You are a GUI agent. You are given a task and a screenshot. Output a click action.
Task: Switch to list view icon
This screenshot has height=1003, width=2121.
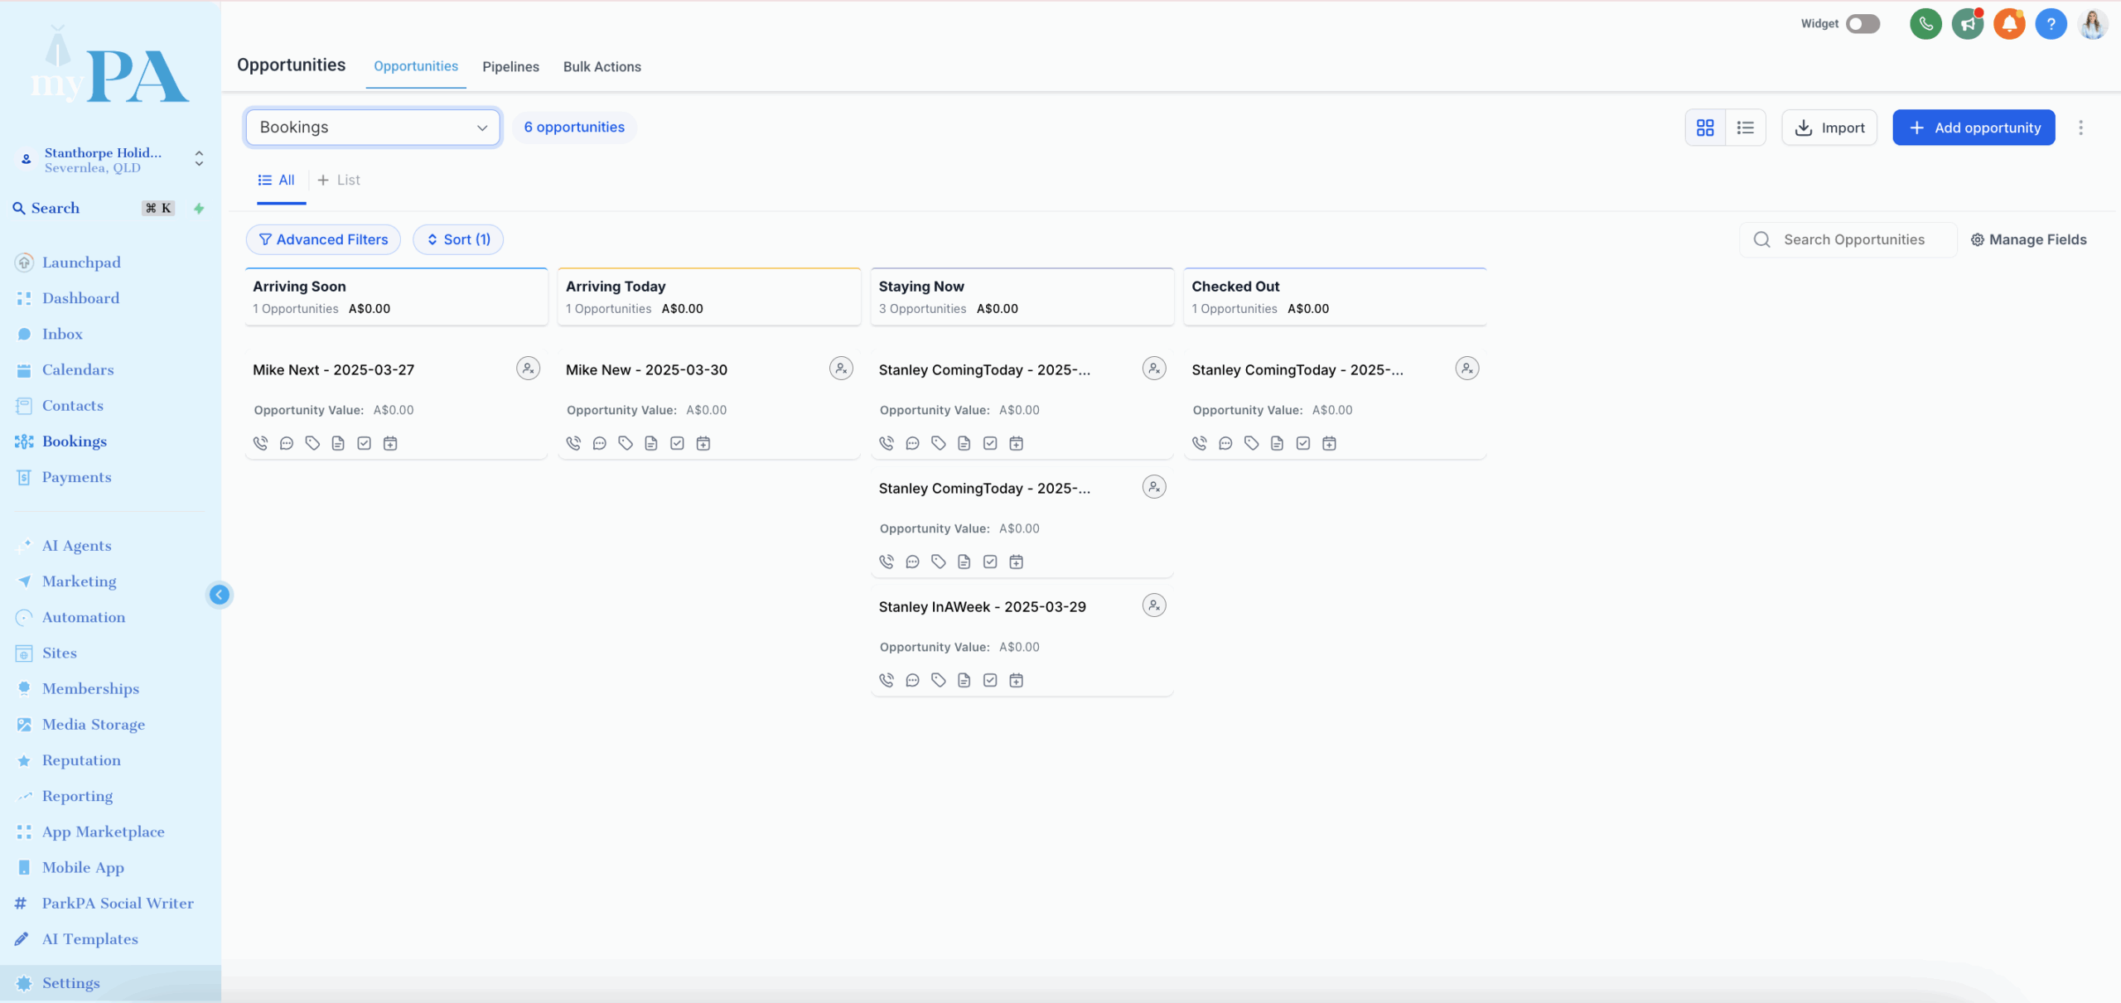[1746, 128]
